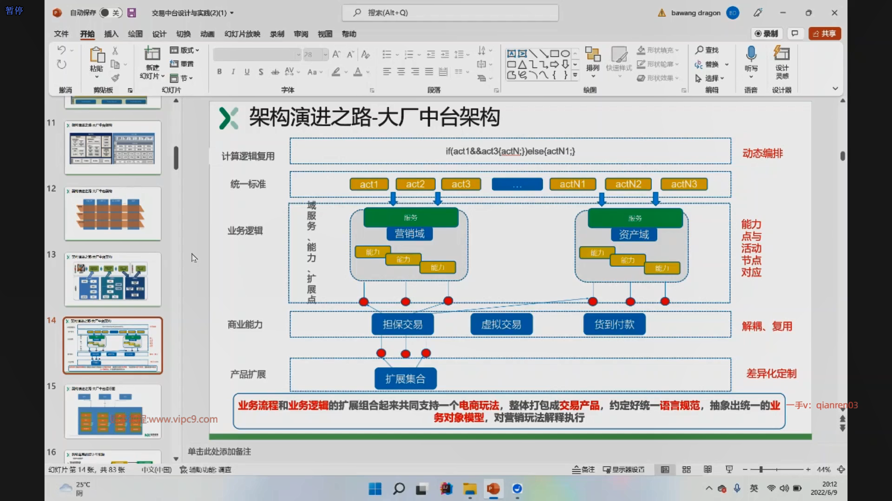Click the New Slide icon
The width and height of the screenshot is (892, 501).
tap(152, 54)
